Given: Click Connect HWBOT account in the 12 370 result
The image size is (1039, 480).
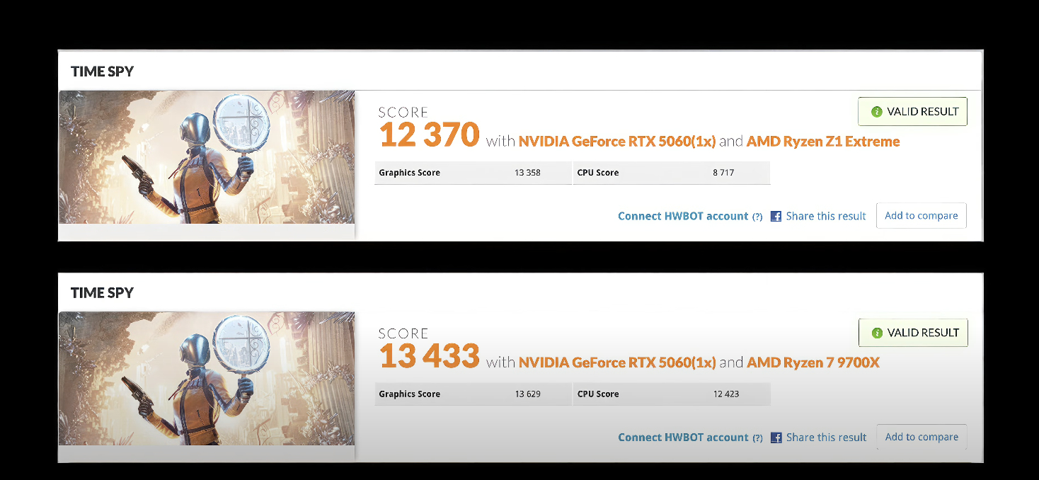Looking at the screenshot, I should click(682, 216).
